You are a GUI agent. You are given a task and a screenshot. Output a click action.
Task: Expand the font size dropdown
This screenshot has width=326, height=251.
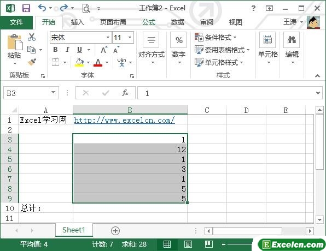pyautogui.click(x=130, y=38)
